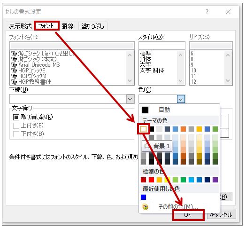This screenshot has height=228, width=246.
Task: Pick black theme color swatch
Action: click(x=152, y=129)
